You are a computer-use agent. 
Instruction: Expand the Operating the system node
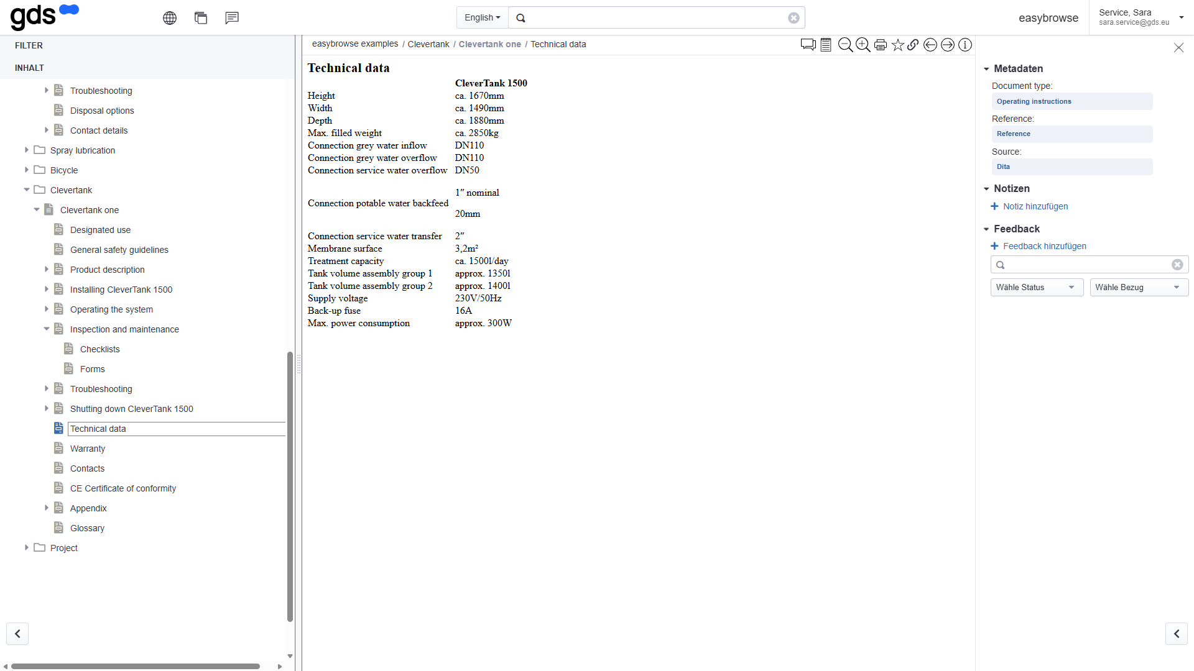click(x=46, y=309)
